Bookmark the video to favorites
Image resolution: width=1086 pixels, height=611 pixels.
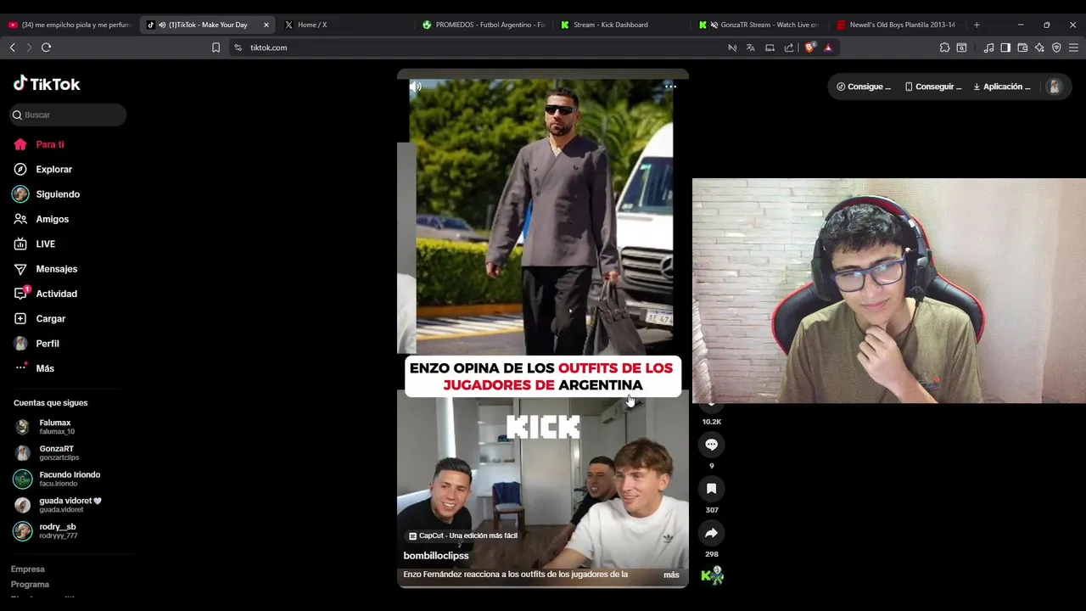[711, 489]
